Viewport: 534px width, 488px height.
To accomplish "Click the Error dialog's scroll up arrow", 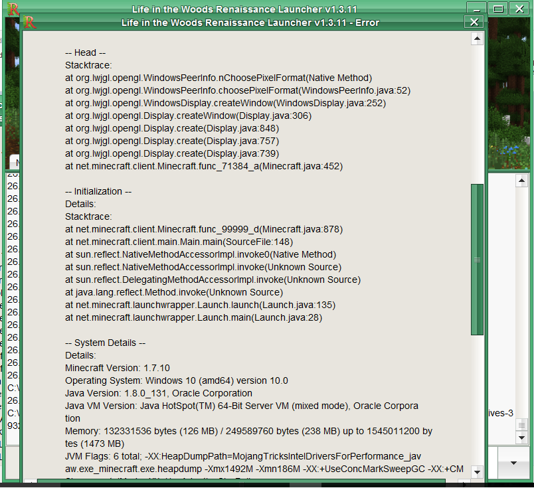I will [x=477, y=39].
